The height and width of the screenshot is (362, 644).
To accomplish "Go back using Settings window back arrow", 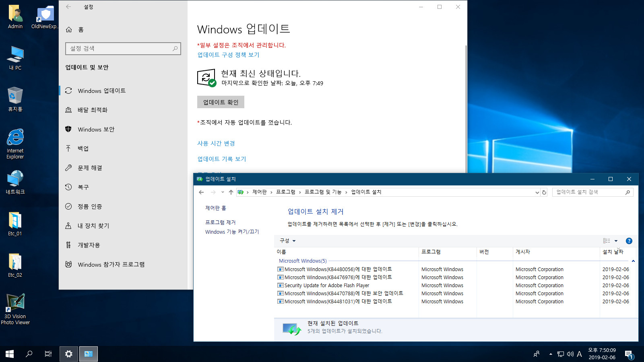I will (x=68, y=7).
